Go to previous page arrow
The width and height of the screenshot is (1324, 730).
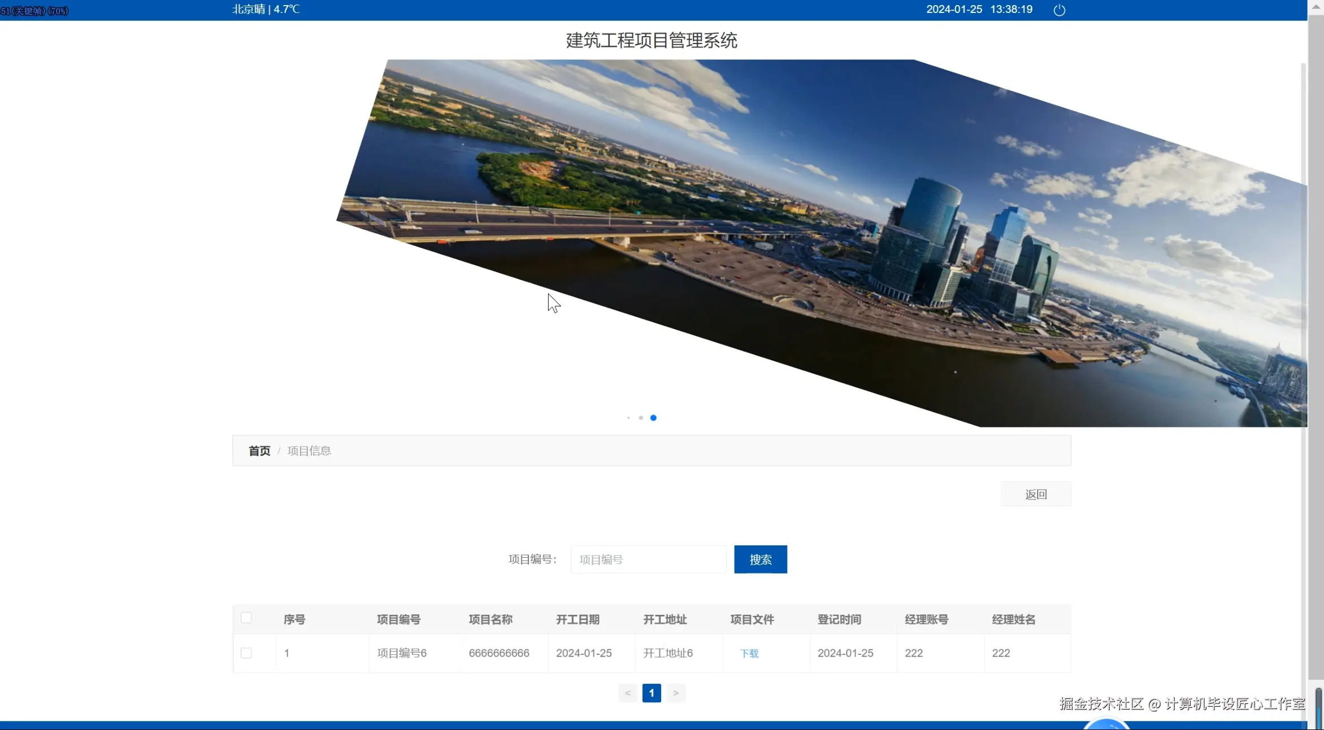click(x=628, y=693)
